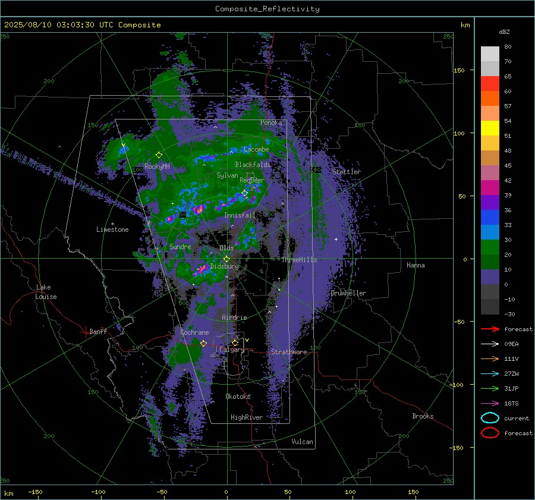Click the 'current' legend label

(517, 418)
